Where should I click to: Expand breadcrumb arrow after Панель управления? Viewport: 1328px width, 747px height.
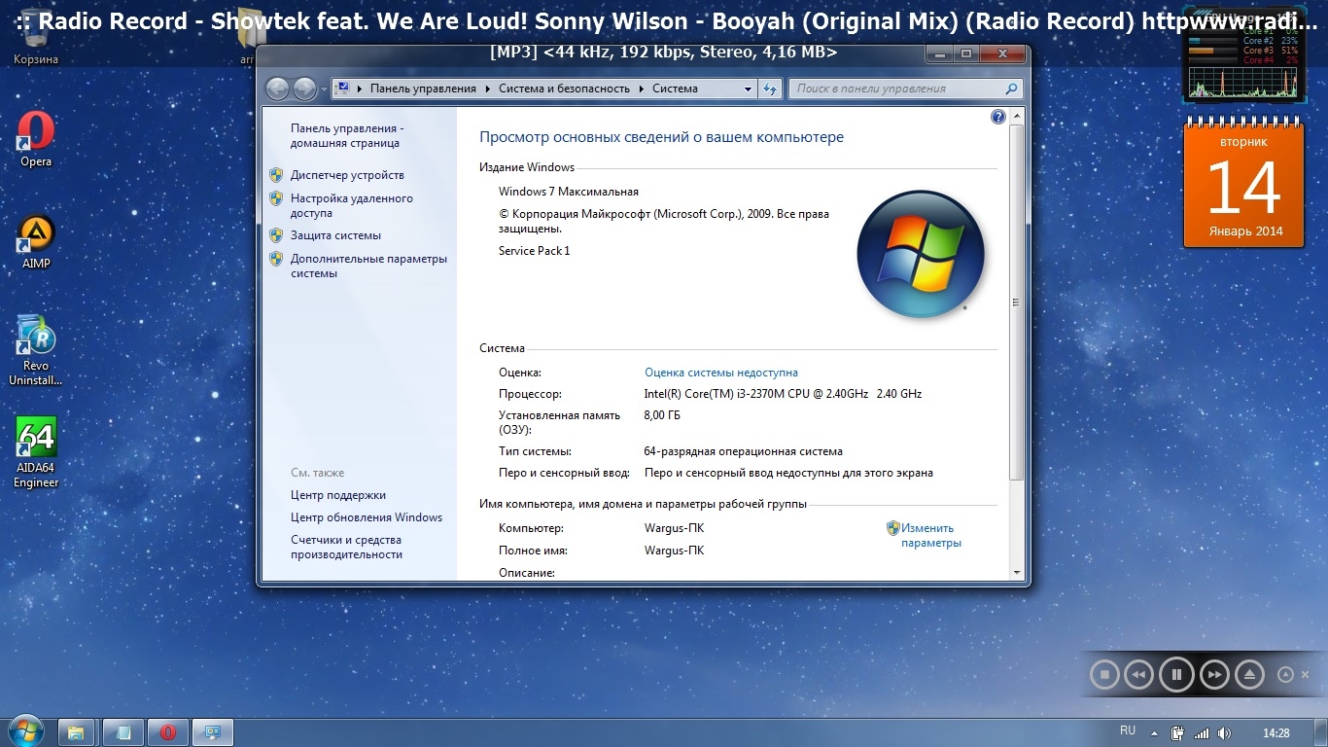pyautogui.click(x=488, y=89)
